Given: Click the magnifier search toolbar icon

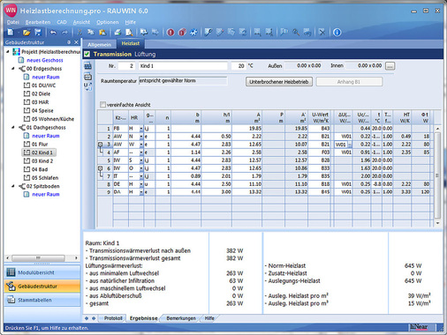Looking at the screenshot, I should [x=296, y=33].
